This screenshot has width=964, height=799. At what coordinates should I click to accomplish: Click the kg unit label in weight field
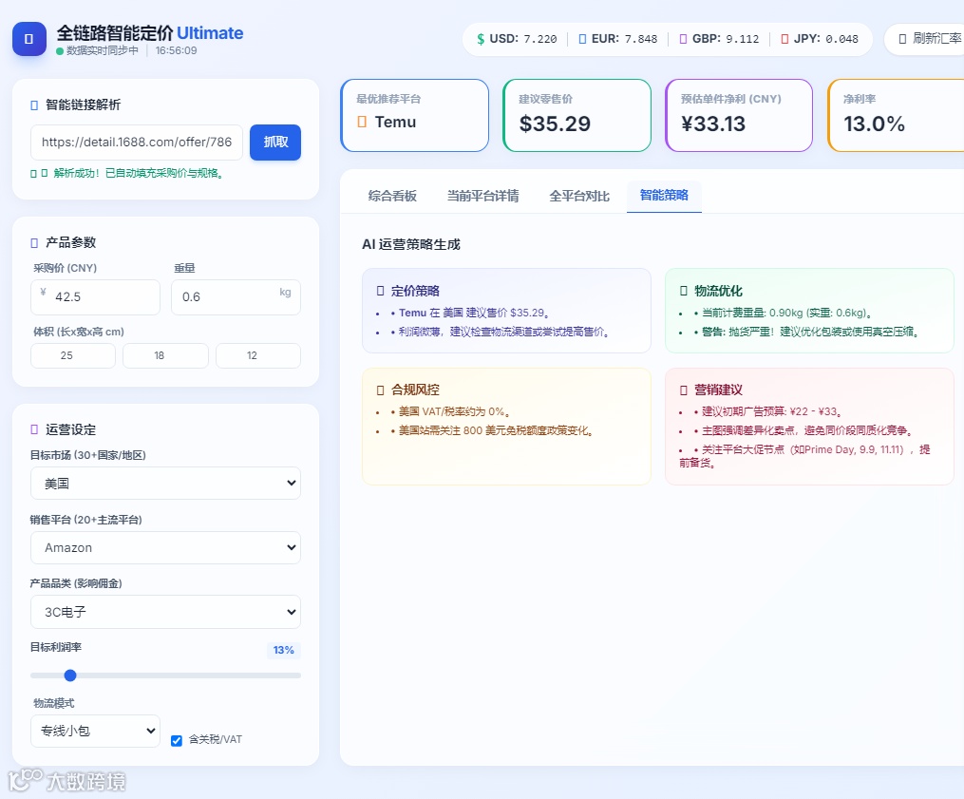pyautogui.click(x=285, y=292)
